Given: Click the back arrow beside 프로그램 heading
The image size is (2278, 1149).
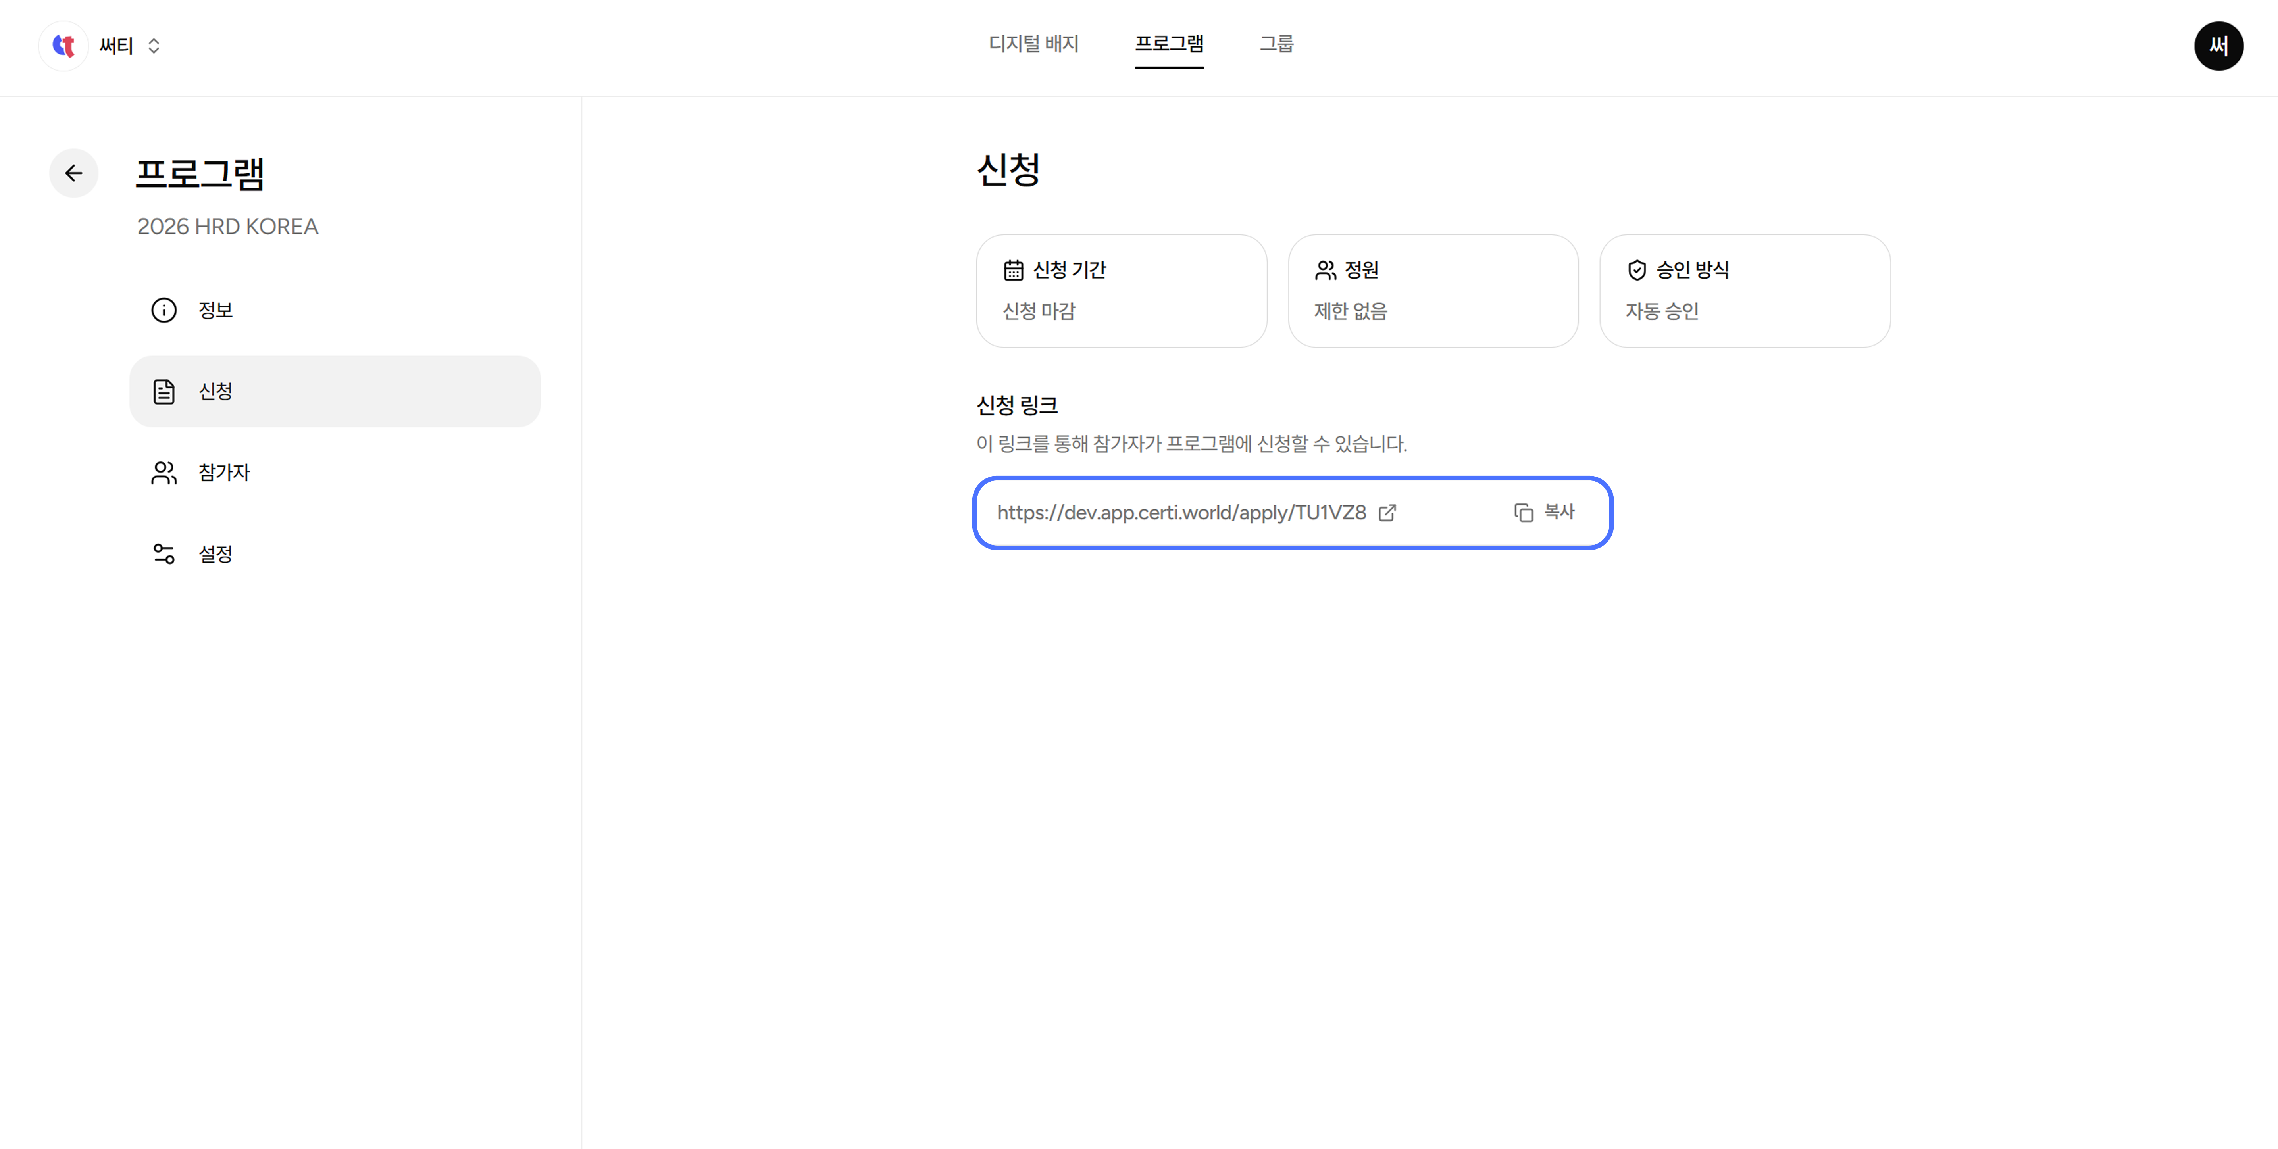Looking at the screenshot, I should pyautogui.click(x=73, y=173).
